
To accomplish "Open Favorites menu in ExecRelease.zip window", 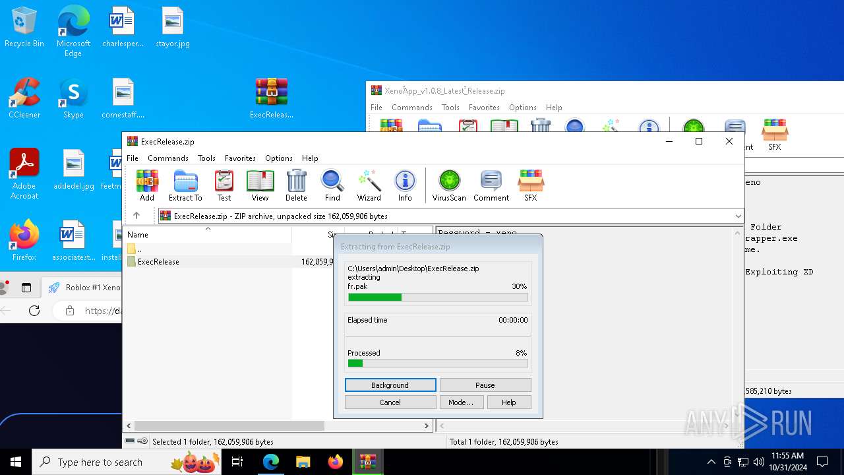I will pyautogui.click(x=240, y=158).
